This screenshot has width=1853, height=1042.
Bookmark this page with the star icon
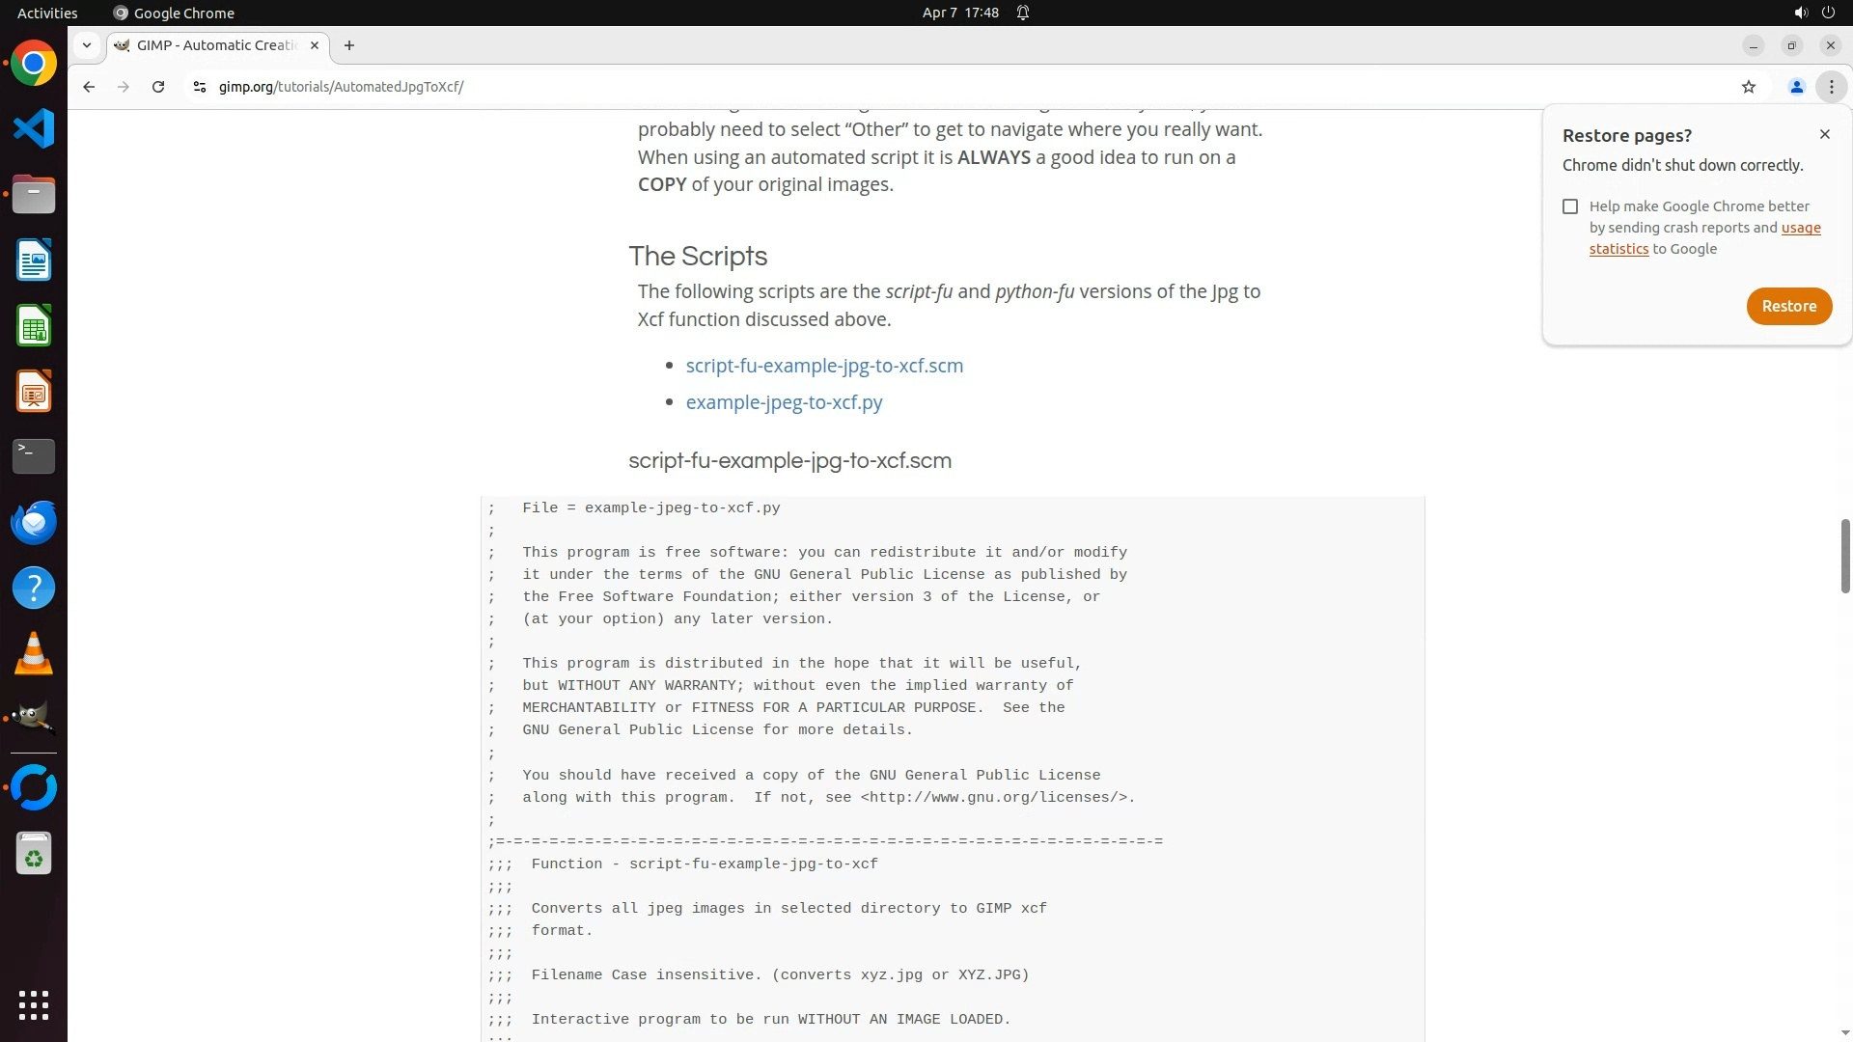pos(1748,87)
